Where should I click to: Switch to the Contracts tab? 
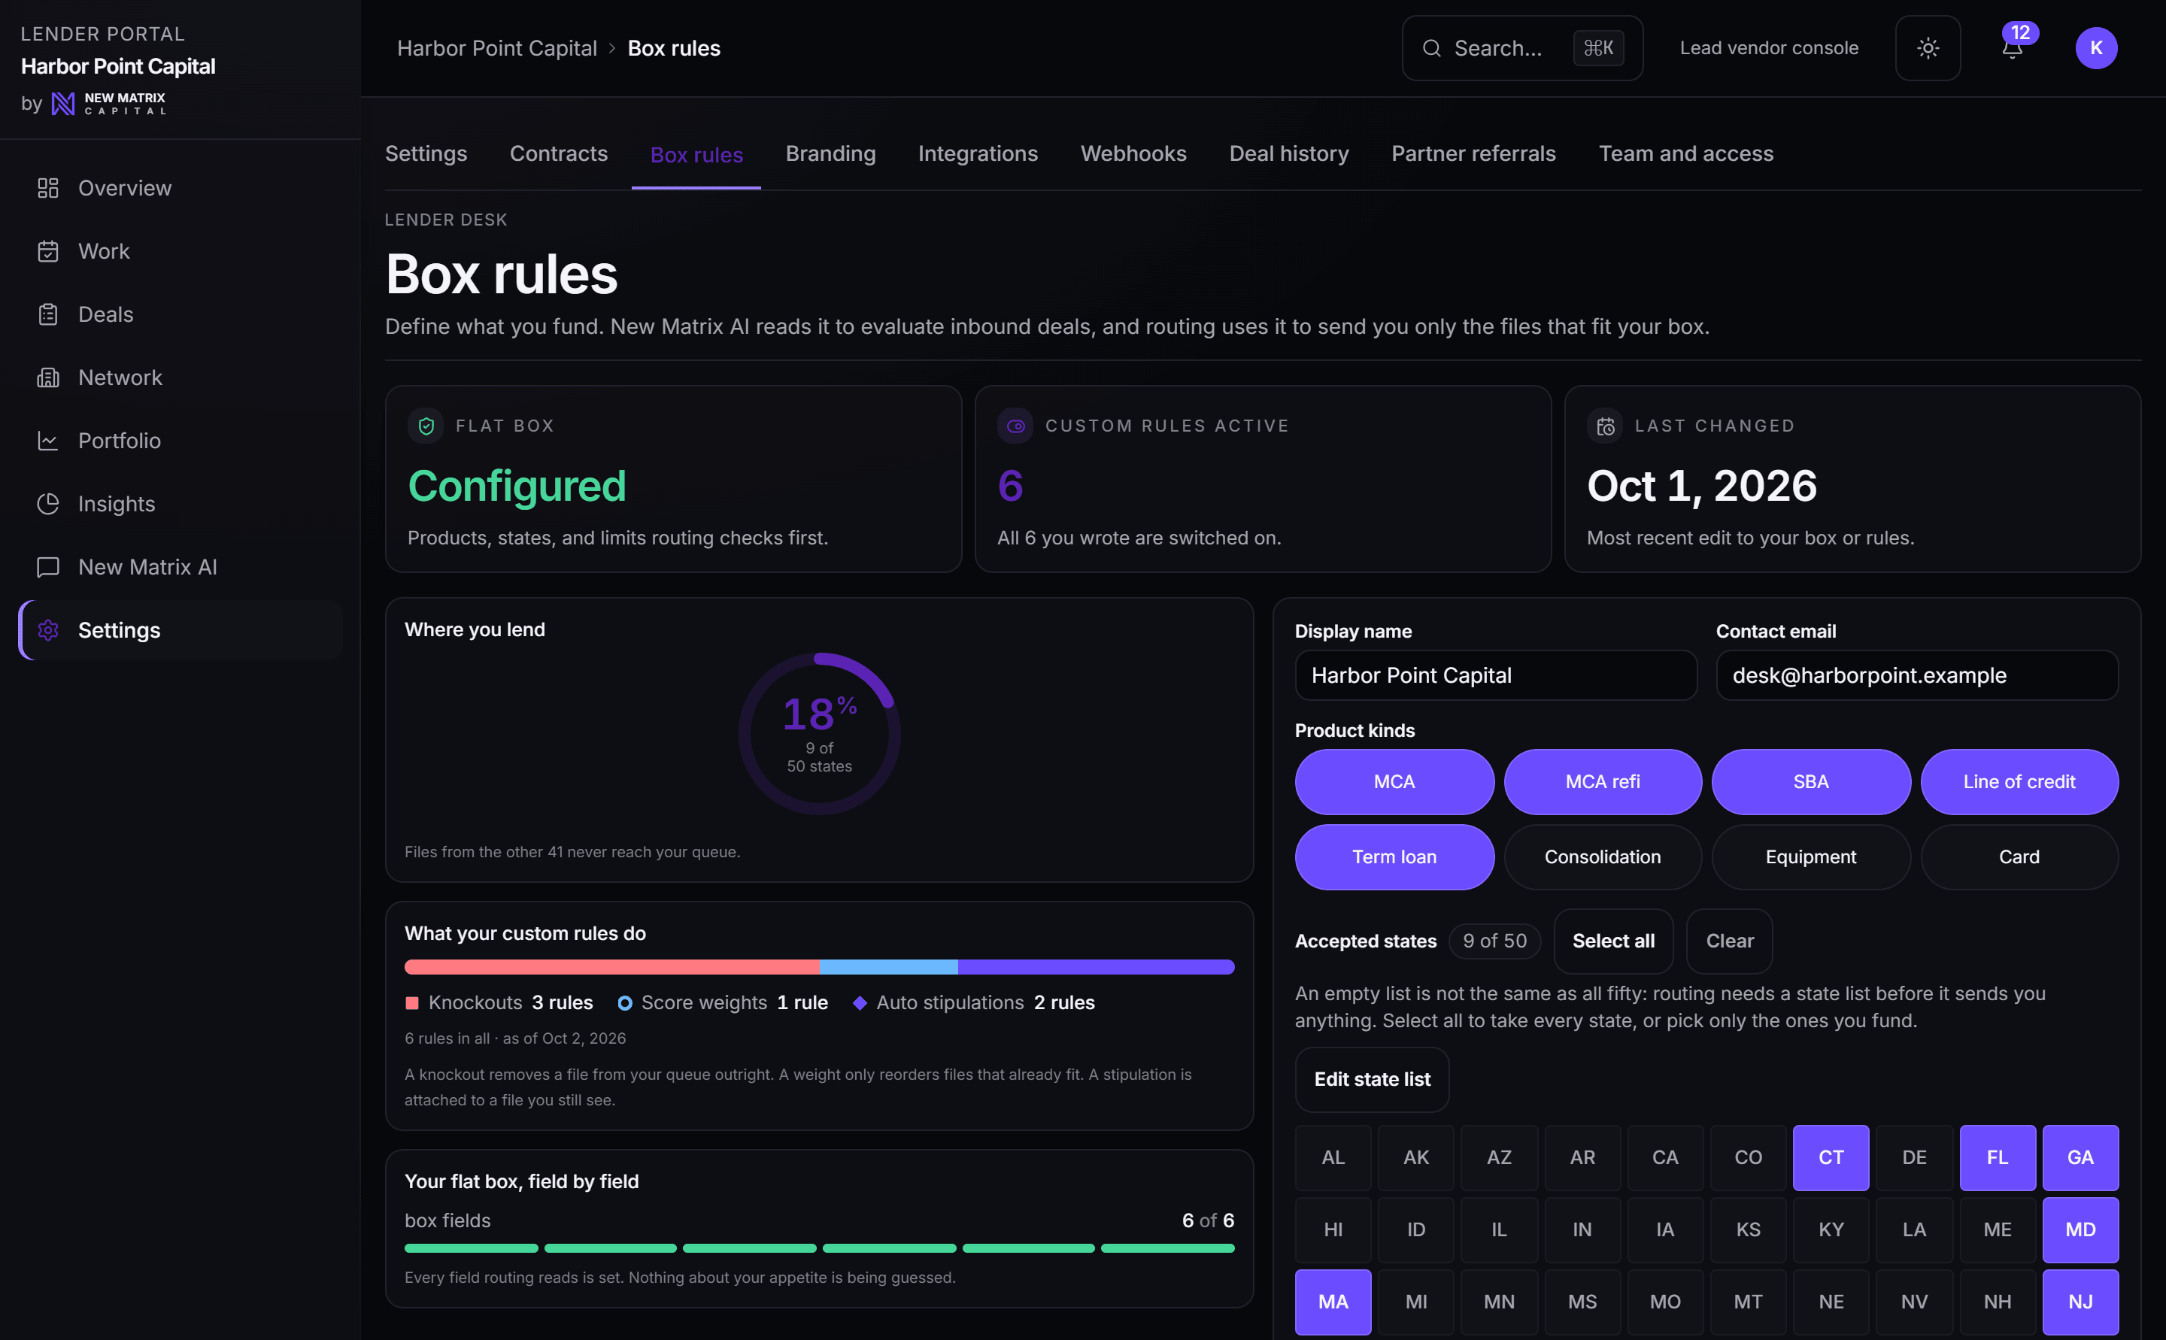pyautogui.click(x=558, y=154)
